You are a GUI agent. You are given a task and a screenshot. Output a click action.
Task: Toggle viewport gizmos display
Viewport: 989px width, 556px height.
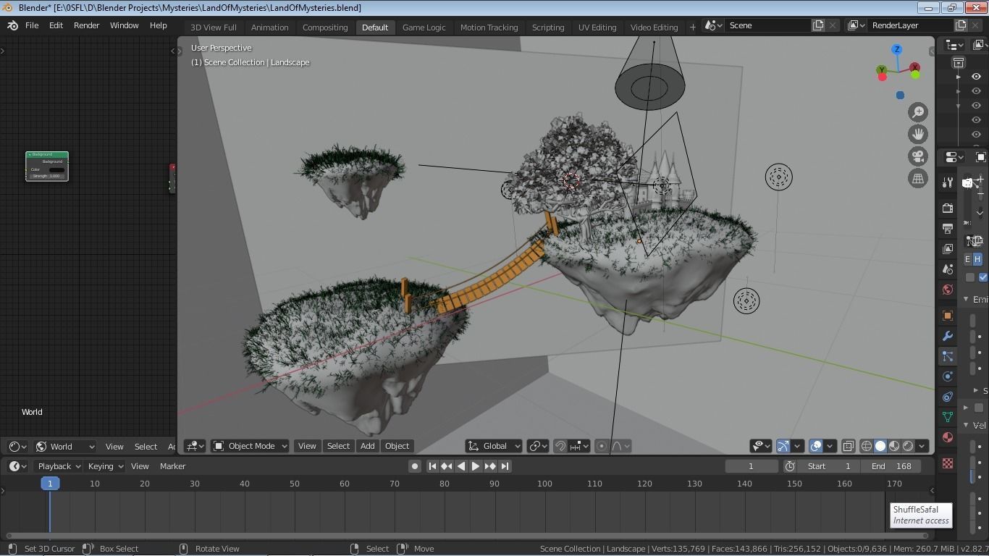[x=783, y=446]
